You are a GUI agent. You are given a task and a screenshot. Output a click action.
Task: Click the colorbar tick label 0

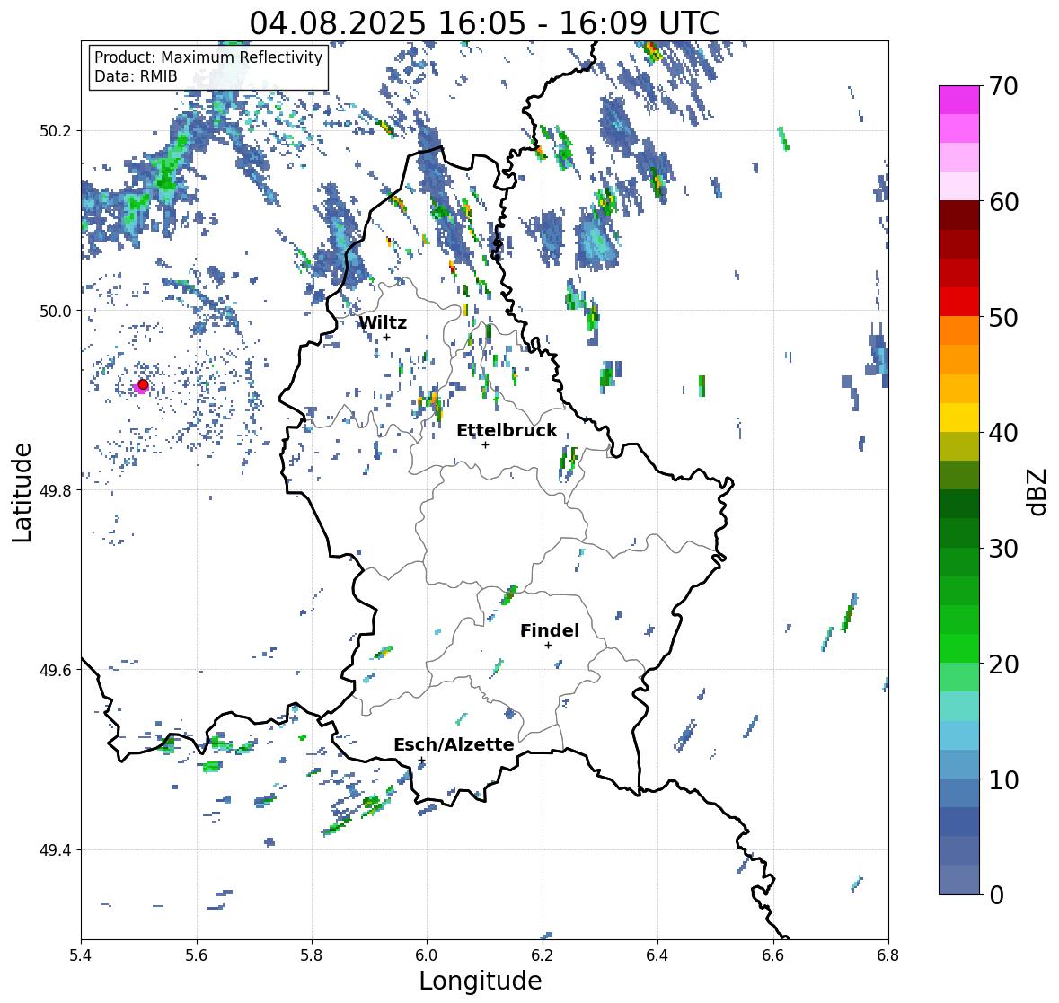click(996, 895)
